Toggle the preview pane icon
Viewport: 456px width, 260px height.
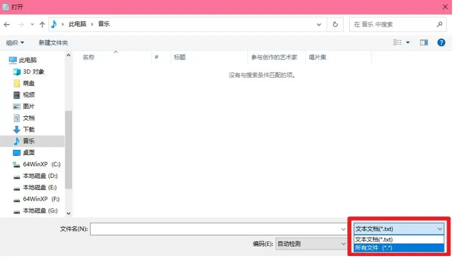pyautogui.click(x=424, y=43)
